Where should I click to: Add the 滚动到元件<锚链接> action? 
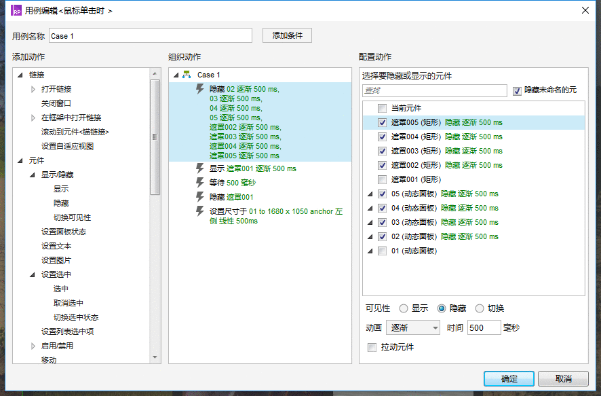click(75, 132)
